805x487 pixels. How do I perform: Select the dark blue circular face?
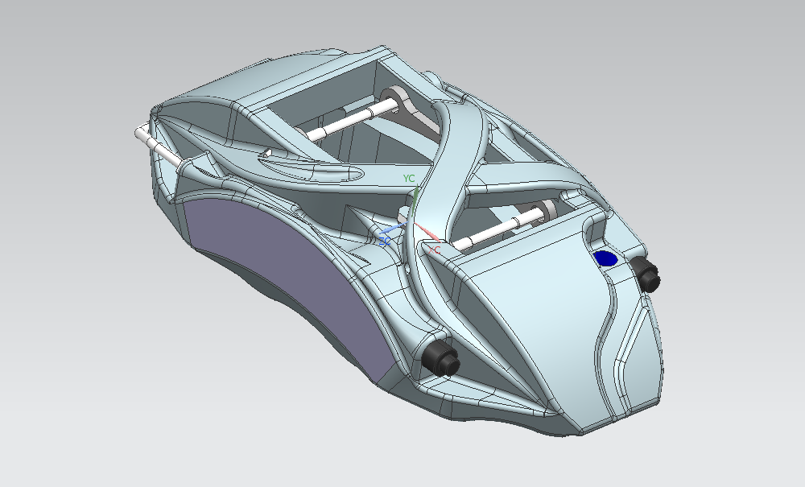click(x=605, y=258)
